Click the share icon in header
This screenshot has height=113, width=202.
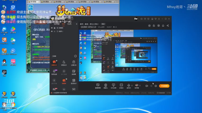(168, 26)
